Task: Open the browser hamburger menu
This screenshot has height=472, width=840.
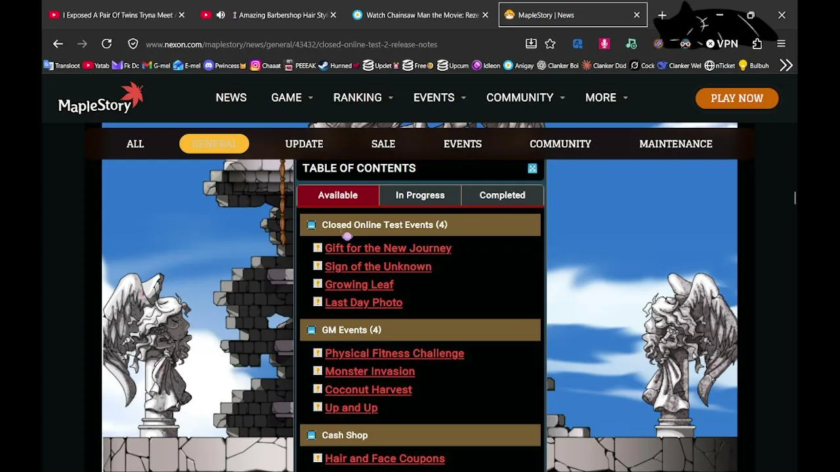Action: [781, 44]
